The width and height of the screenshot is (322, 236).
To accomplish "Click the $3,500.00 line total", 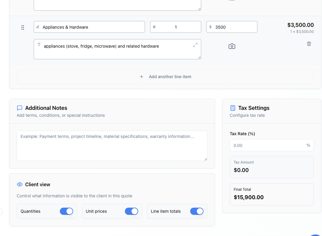I will pos(301,25).
